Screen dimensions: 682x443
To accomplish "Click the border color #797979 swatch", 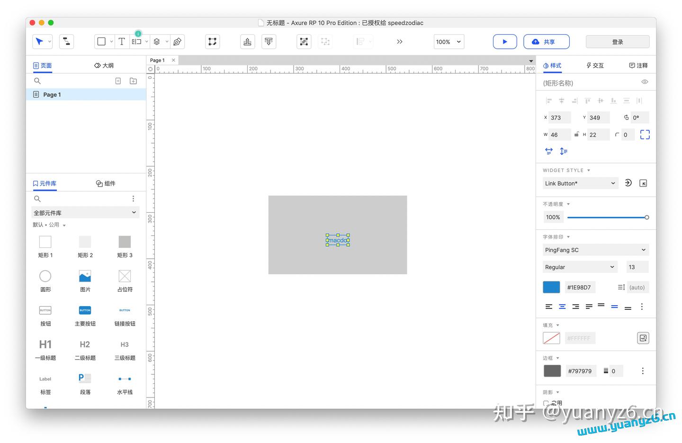I will click(552, 371).
